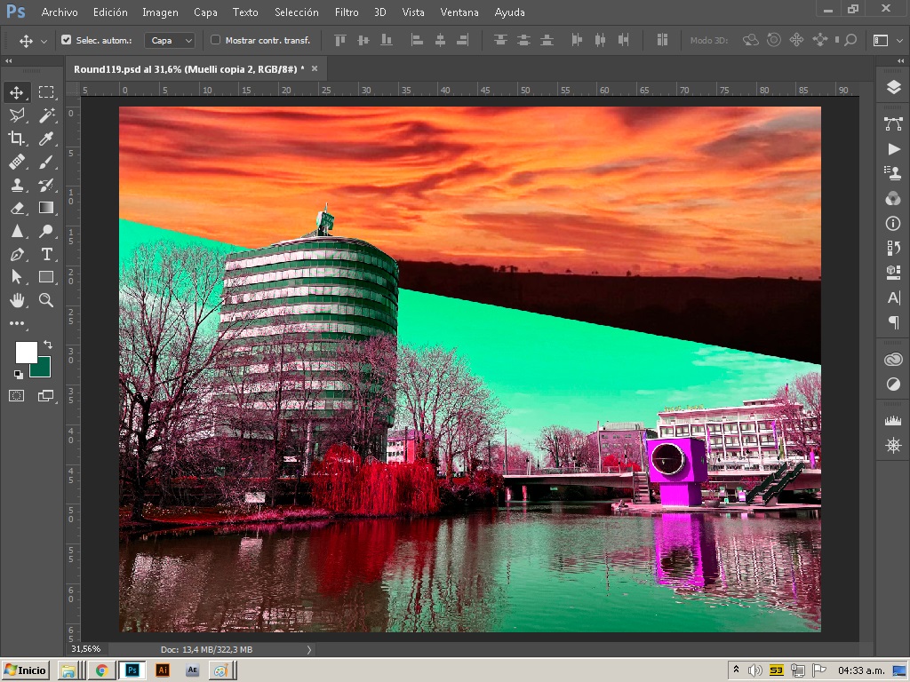
Task: Click the Auto-Align Layers button
Action: pyautogui.click(x=661, y=40)
